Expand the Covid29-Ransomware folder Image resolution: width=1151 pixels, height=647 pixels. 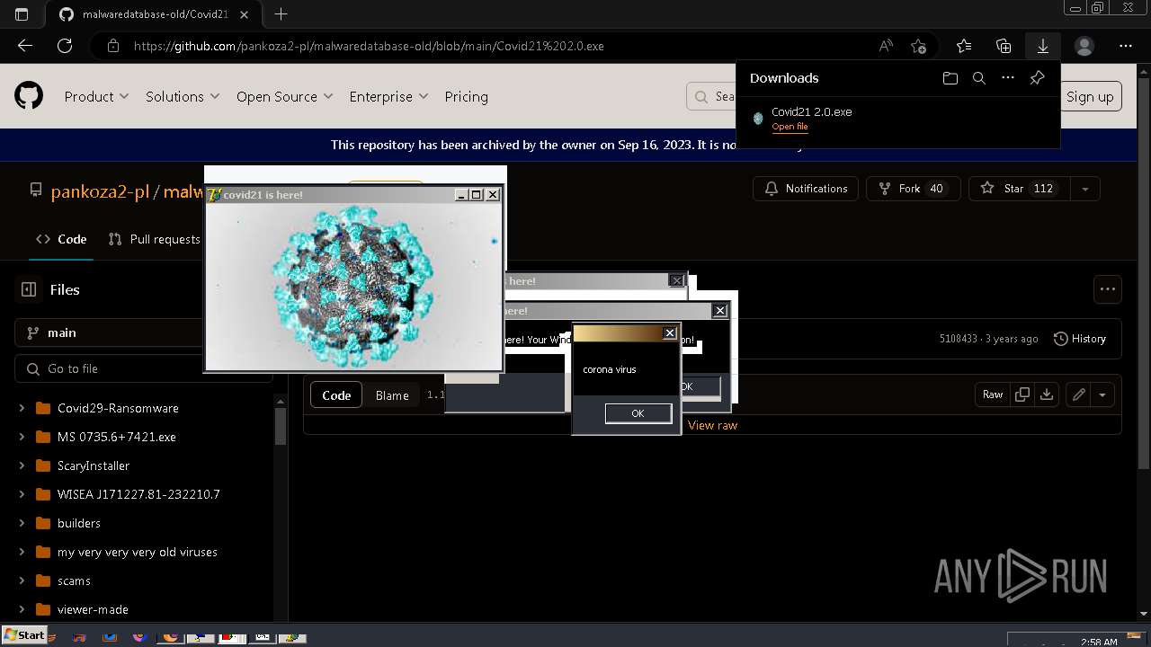click(x=22, y=408)
